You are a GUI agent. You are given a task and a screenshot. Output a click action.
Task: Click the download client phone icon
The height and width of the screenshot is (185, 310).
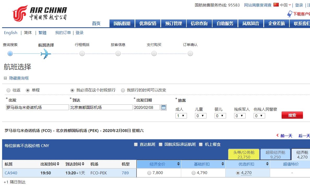[289, 14]
